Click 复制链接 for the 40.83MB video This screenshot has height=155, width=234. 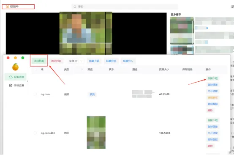click(212, 85)
